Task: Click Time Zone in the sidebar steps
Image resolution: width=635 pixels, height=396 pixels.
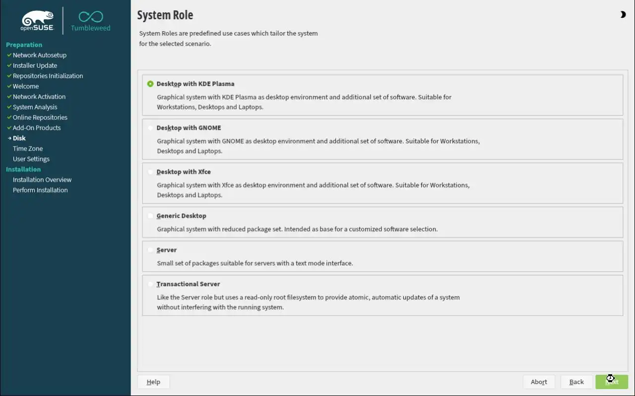Action: click(x=28, y=148)
